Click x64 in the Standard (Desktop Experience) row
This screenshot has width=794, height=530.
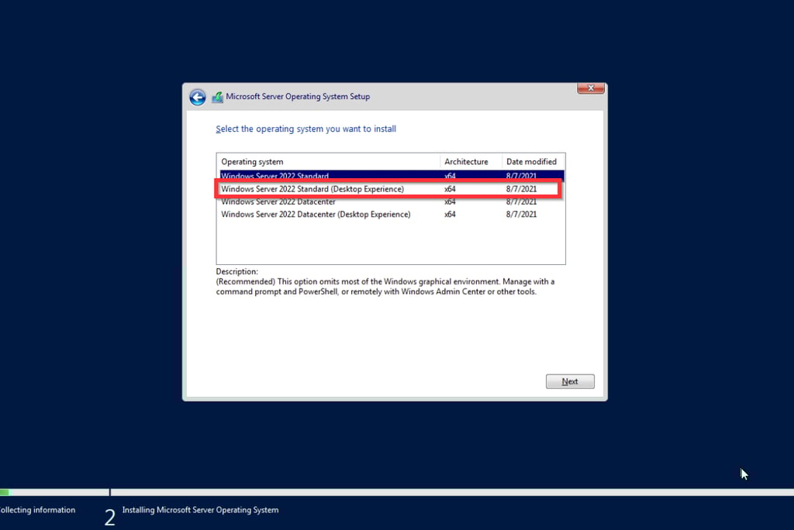tap(450, 189)
